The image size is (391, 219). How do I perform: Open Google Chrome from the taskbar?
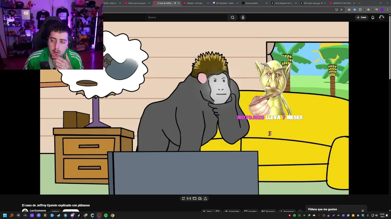[x=112, y=215]
